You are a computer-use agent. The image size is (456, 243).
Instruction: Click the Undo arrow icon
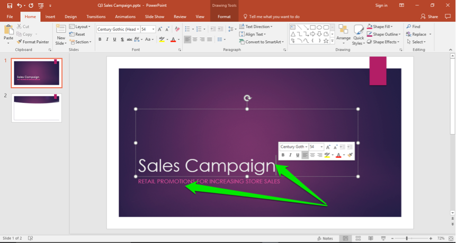point(19,5)
